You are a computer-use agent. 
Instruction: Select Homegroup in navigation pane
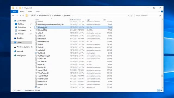point(21,56)
